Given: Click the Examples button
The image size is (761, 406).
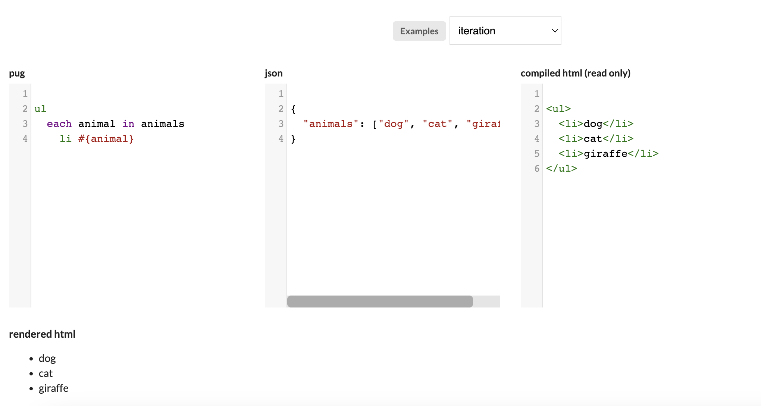Looking at the screenshot, I should (419, 31).
